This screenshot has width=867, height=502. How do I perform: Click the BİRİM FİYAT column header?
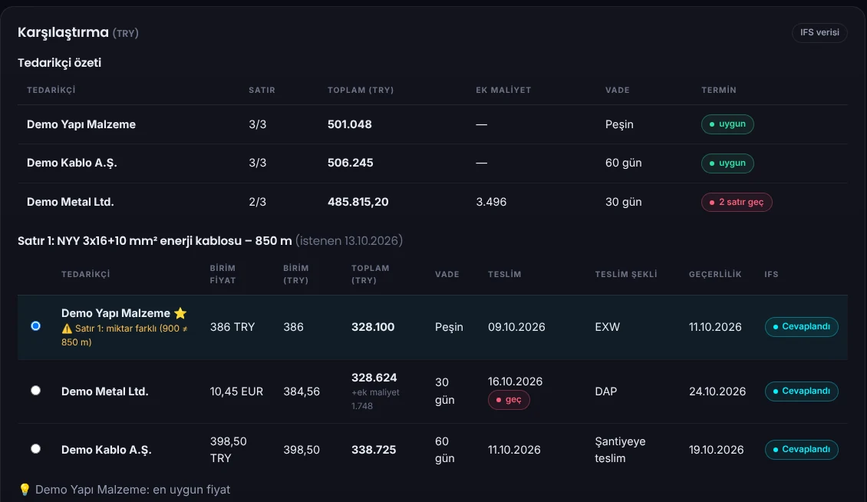pyautogui.click(x=223, y=274)
